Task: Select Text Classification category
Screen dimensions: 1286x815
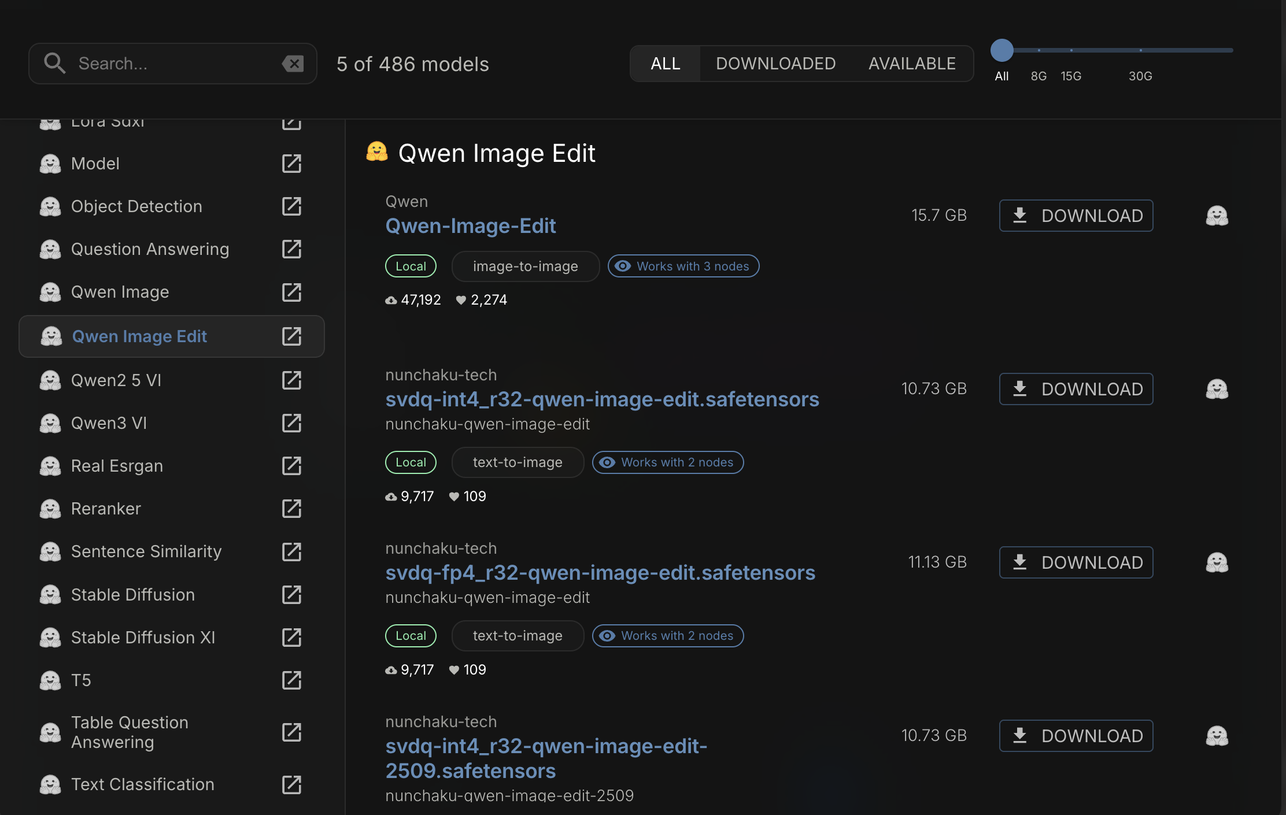Action: coord(172,784)
